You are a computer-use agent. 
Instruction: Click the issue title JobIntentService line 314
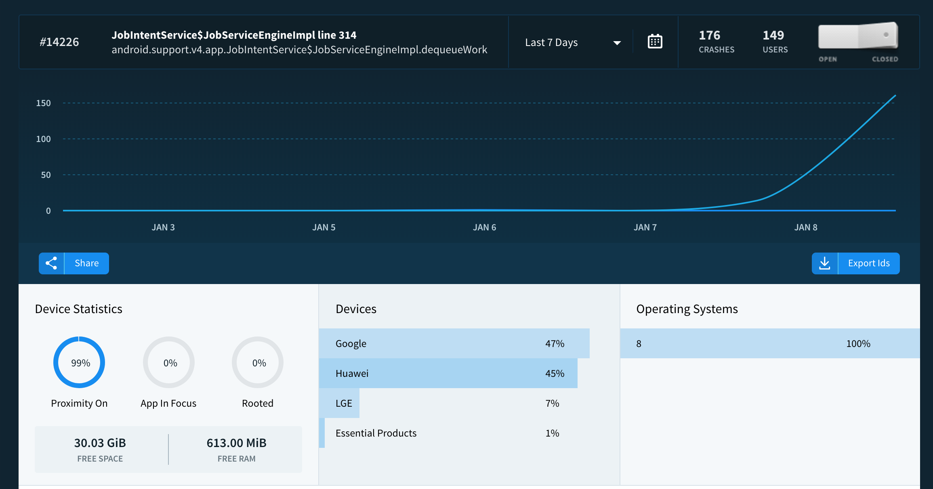click(234, 35)
